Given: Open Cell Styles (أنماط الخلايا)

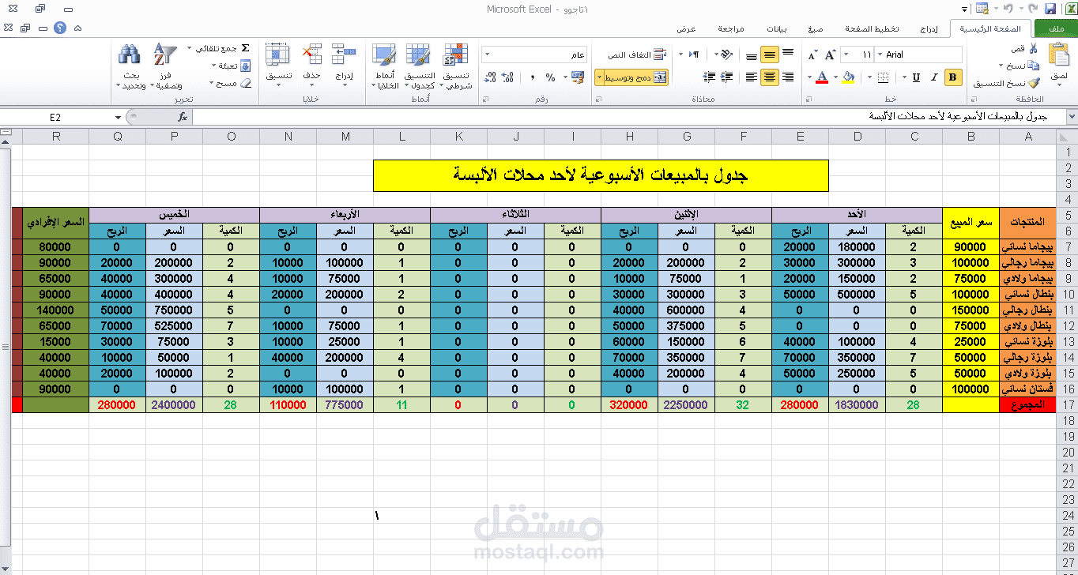Looking at the screenshot, I should (384, 66).
